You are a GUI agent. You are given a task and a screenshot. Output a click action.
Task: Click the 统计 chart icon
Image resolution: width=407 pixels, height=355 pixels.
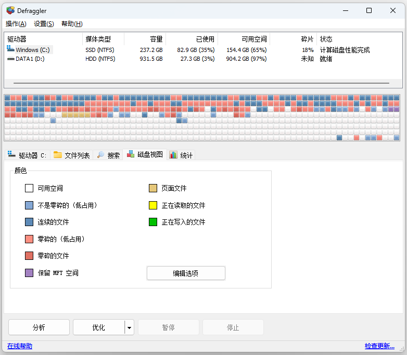[173, 155]
